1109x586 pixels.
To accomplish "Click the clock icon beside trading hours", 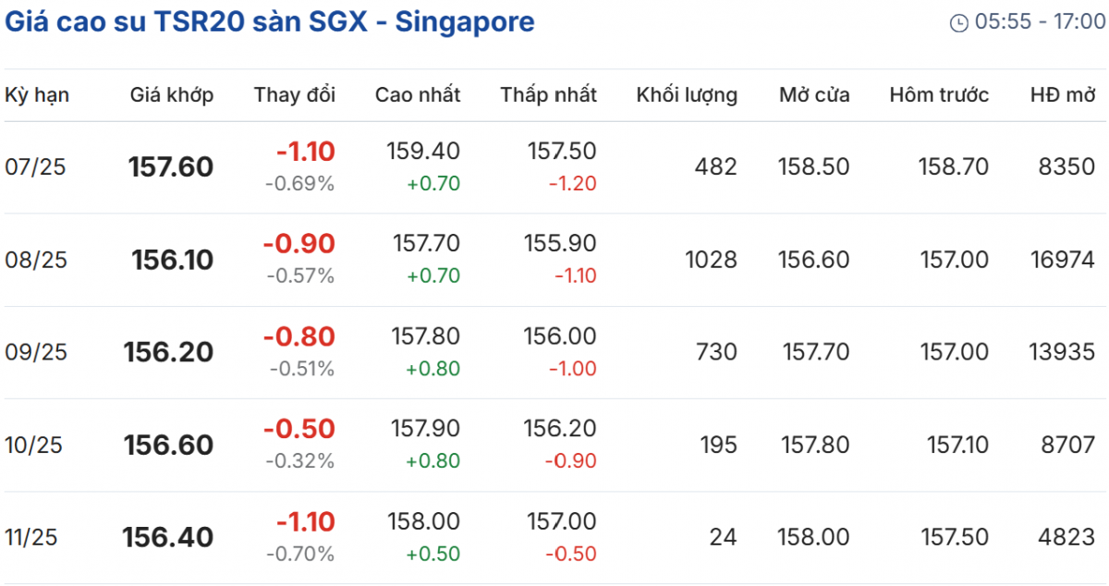I will coord(959,23).
